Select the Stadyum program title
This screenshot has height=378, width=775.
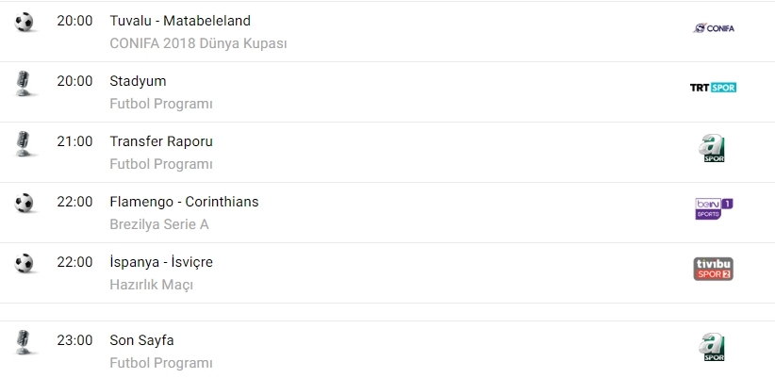pyautogui.click(x=138, y=81)
